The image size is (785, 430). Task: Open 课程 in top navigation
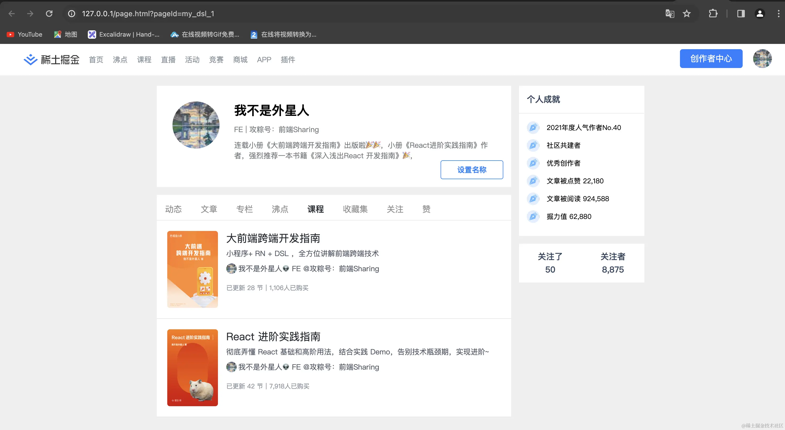coord(144,60)
